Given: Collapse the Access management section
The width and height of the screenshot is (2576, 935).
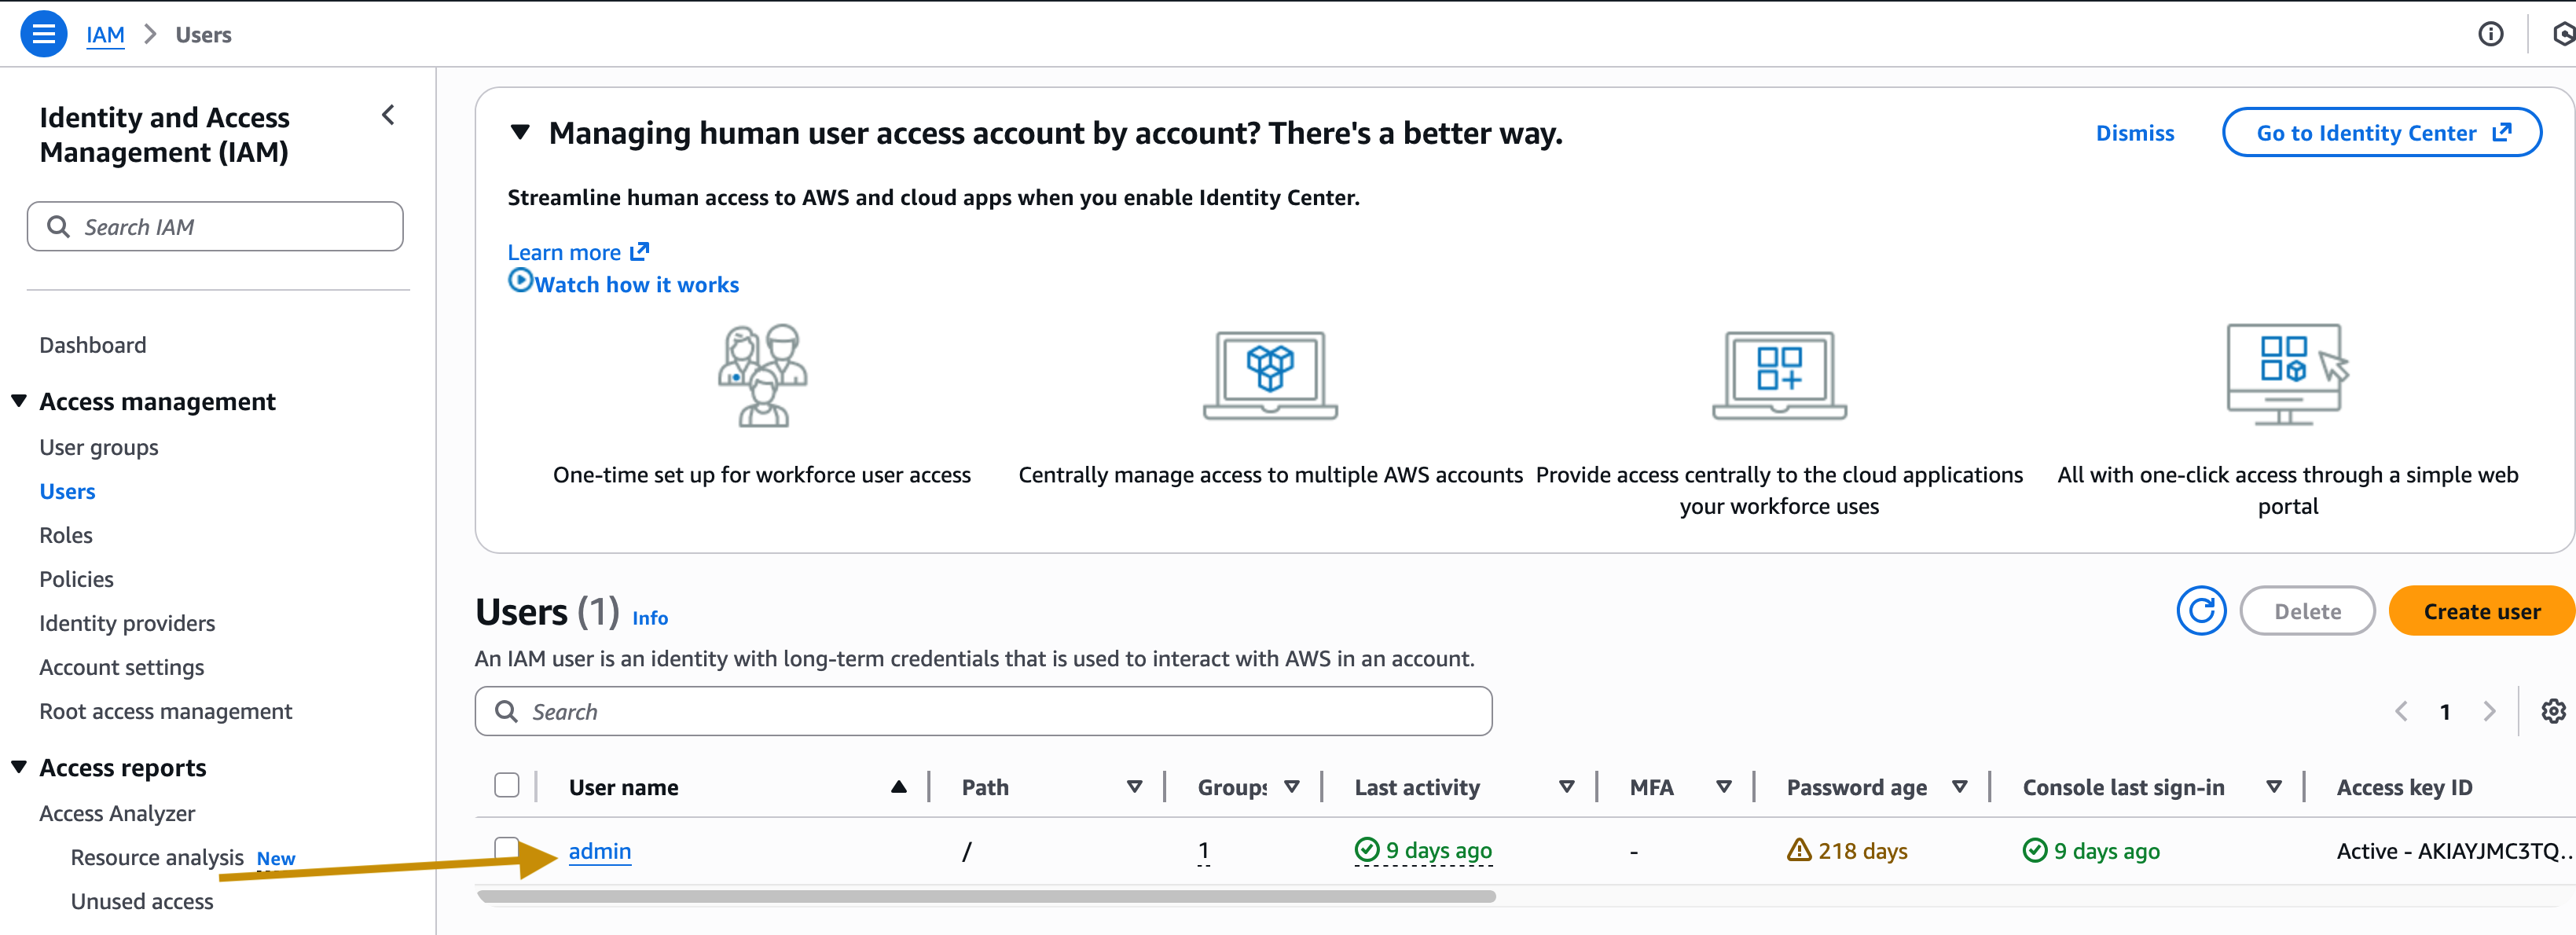Looking at the screenshot, I should point(19,401).
